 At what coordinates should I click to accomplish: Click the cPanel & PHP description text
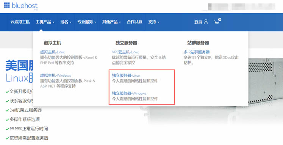pyautogui.click(x=69, y=60)
